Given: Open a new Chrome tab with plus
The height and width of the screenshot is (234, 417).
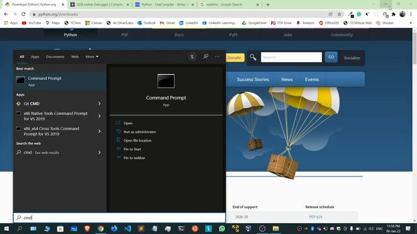Looking at the screenshot, I should point(268,5).
